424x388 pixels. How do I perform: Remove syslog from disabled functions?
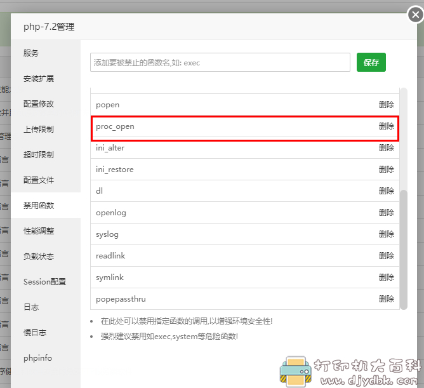(386, 234)
